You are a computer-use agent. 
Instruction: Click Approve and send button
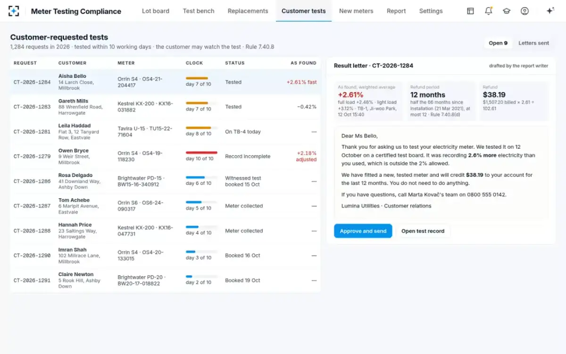363,231
